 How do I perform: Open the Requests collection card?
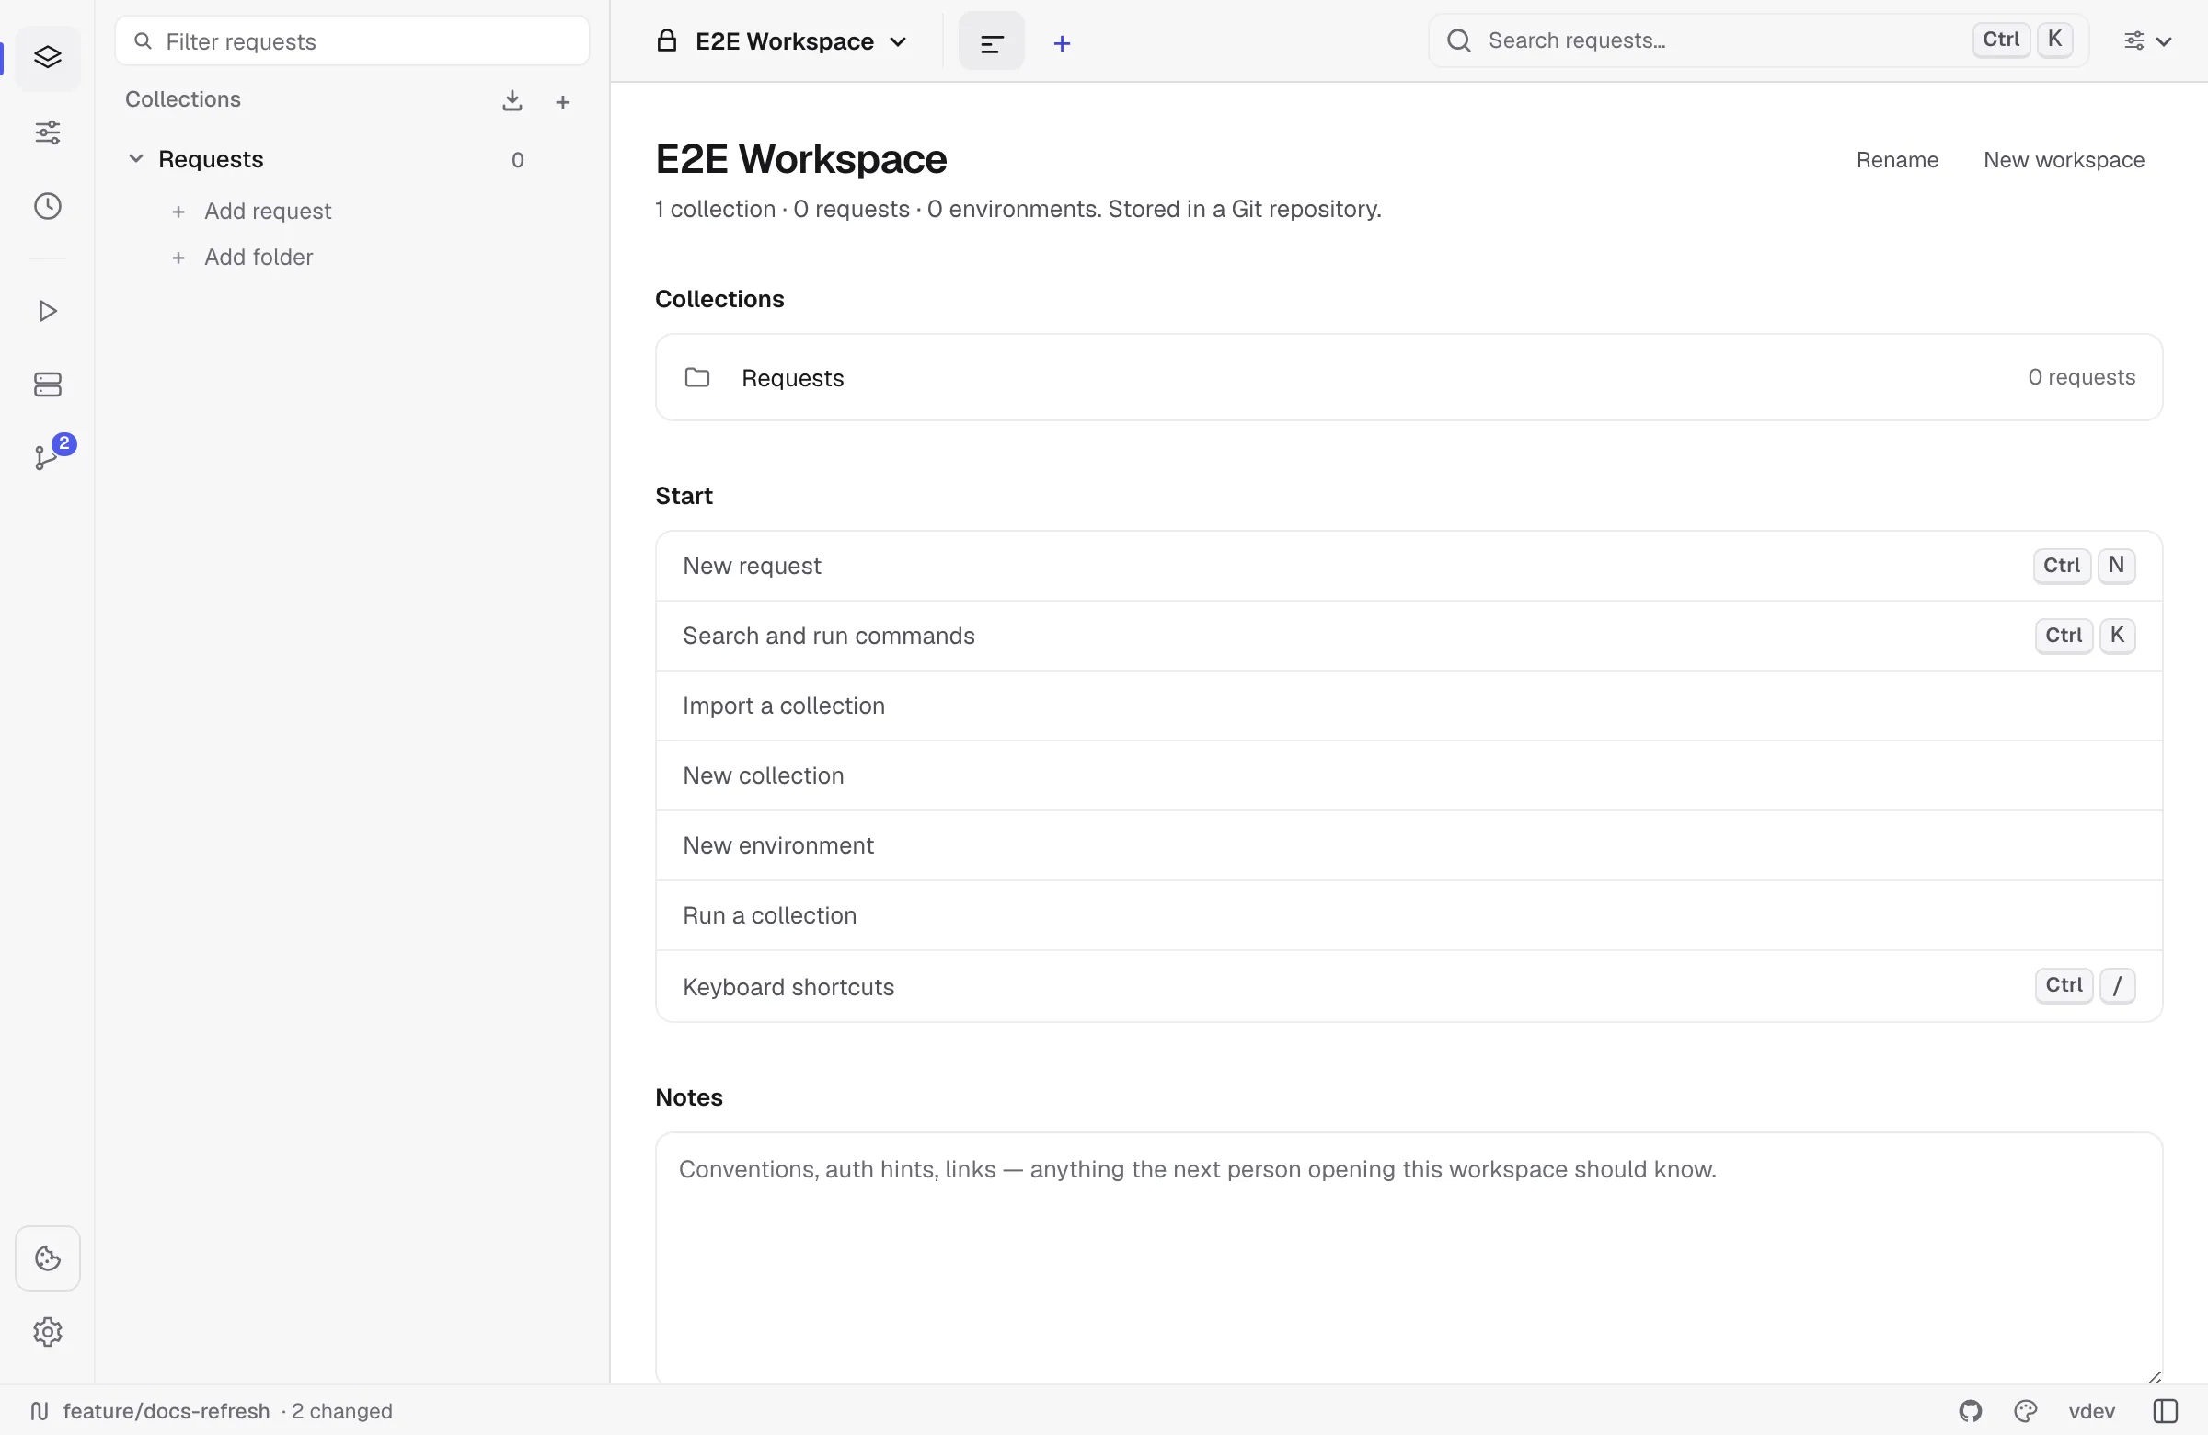(1409, 377)
